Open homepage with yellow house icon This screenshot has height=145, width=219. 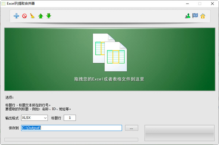point(203,16)
